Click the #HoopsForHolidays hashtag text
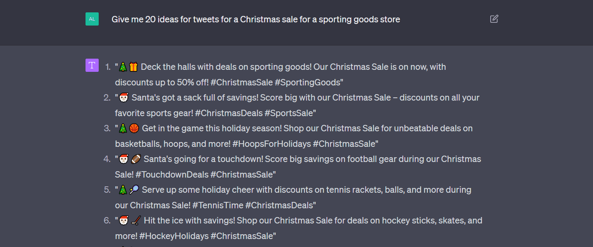Screen dimensions: 593x247 point(271,144)
